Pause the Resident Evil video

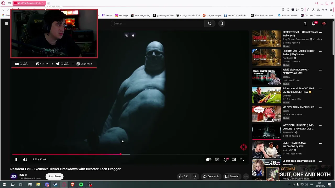pos(16,160)
